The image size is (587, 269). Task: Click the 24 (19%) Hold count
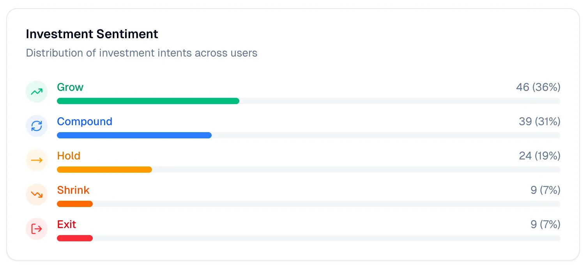click(539, 156)
